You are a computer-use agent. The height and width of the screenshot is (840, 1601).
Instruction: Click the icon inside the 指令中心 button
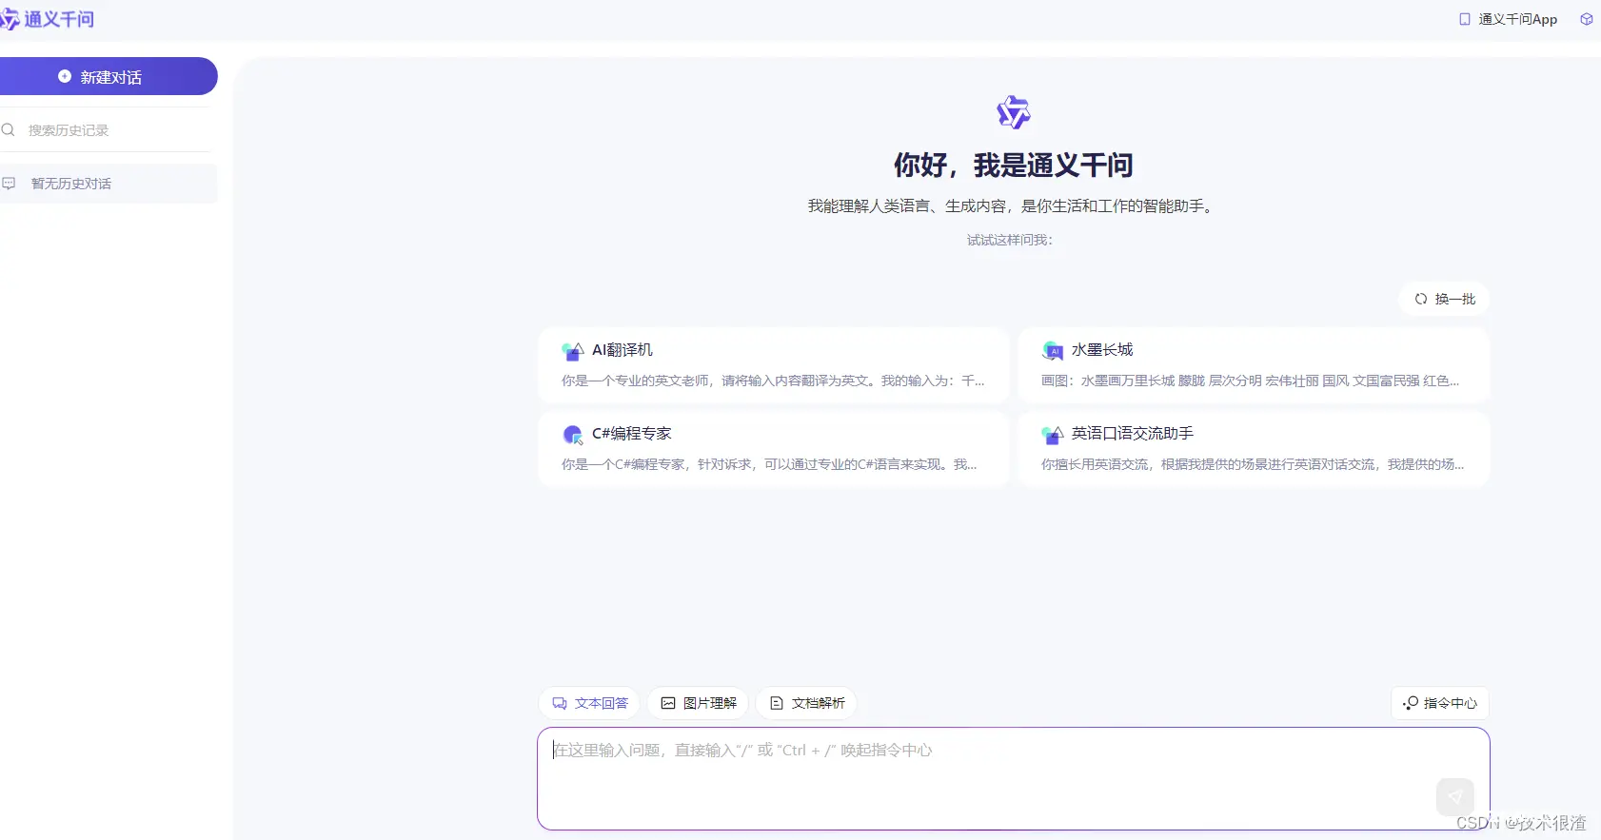click(1411, 703)
